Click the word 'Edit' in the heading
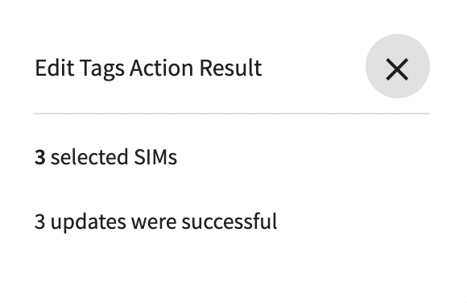 (x=55, y=68)
